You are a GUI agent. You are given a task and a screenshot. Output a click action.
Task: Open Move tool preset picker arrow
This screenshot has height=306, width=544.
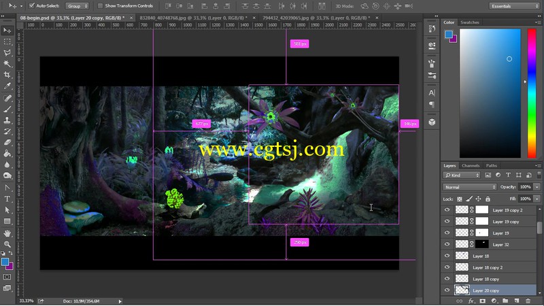[21, 6]
